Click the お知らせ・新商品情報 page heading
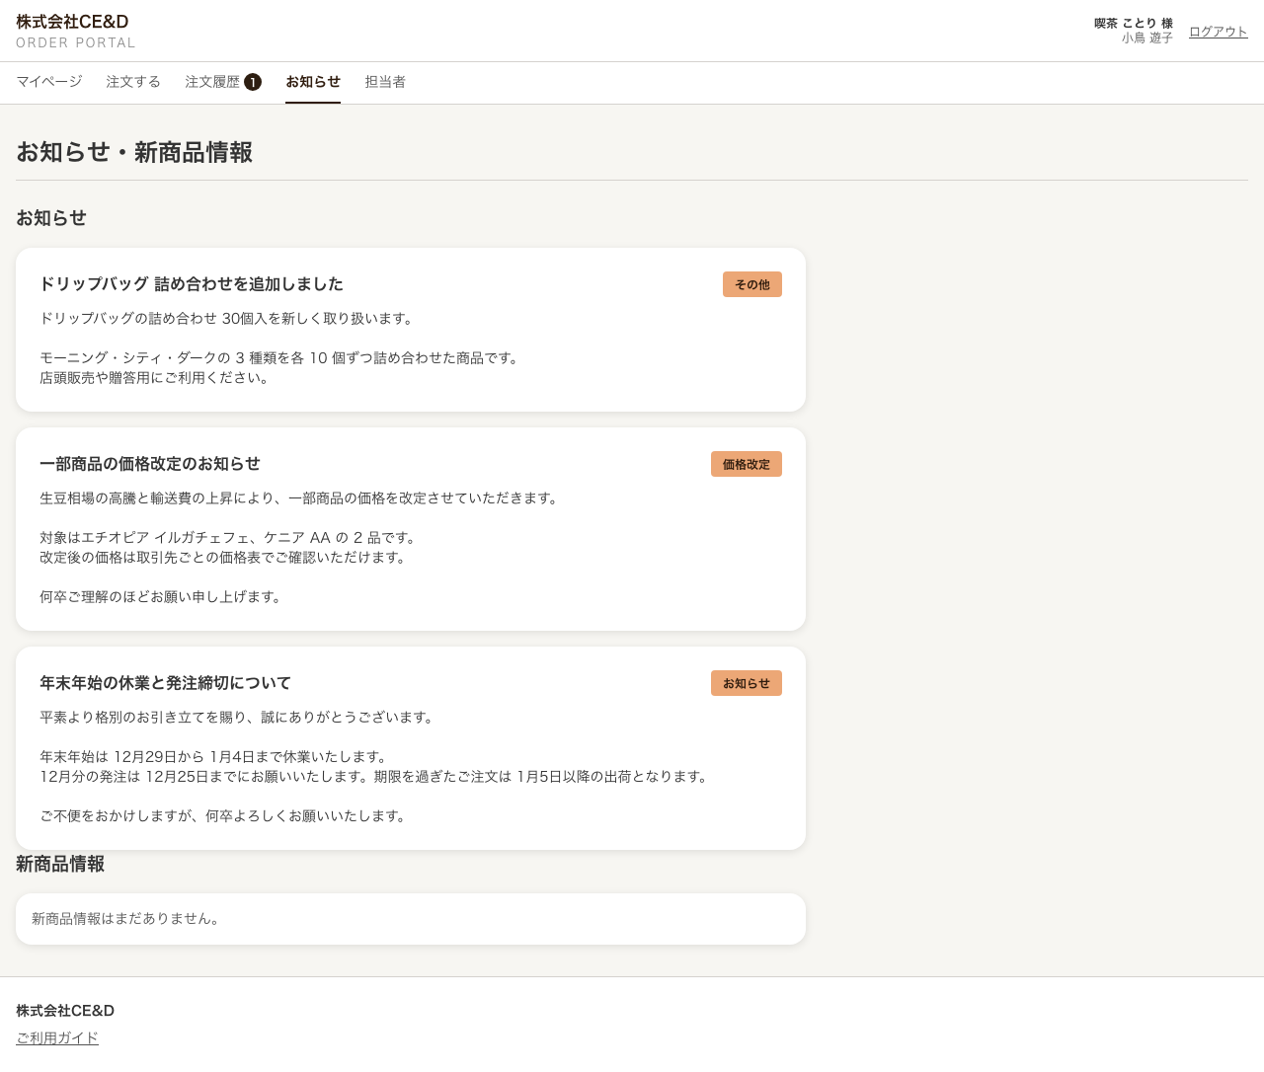The image size is (1264, 1072). pos(134,152)
